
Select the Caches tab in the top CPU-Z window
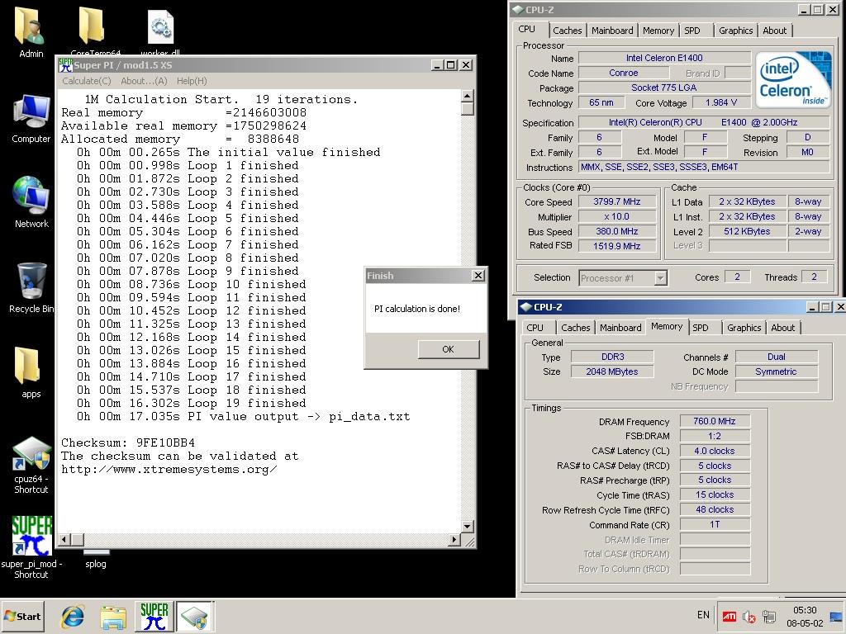pyautogui.click(x=567, y=31)
